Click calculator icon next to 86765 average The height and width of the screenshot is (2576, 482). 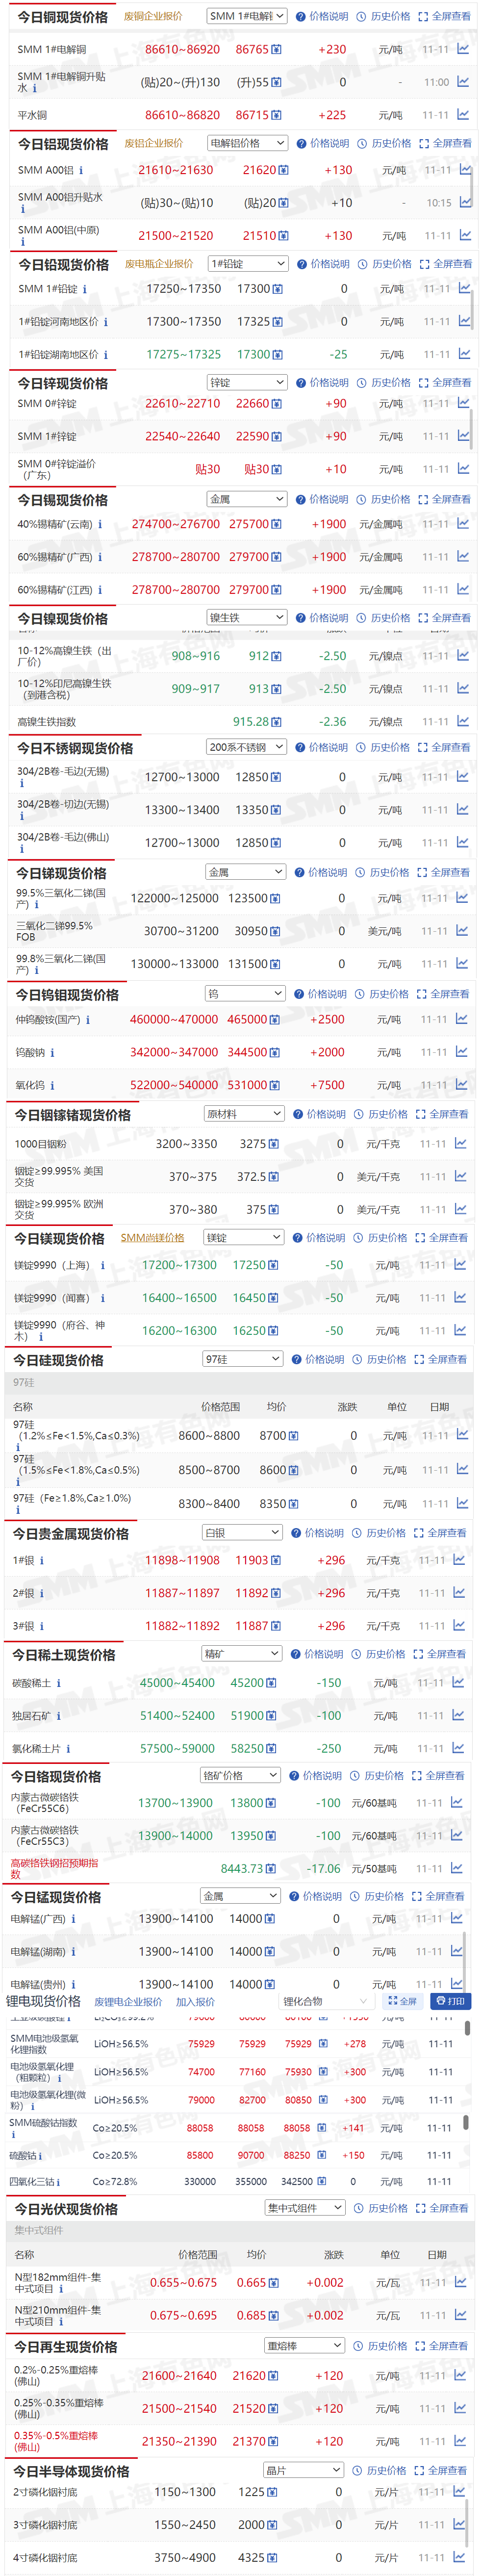[x=276, y=49]
